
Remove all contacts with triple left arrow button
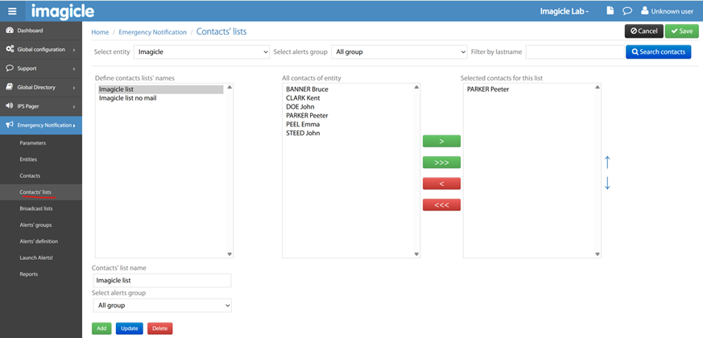[441, 204]
